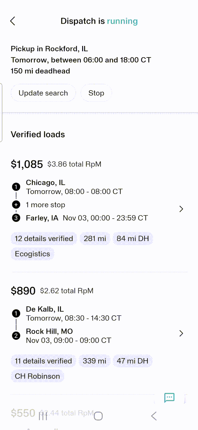Select the CH Robinson broker tag
Image resolution: width=198 pixels, height=430 pixels.
click(37, 376)
